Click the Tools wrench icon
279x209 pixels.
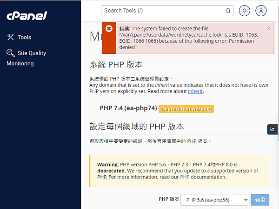[10, 37]
